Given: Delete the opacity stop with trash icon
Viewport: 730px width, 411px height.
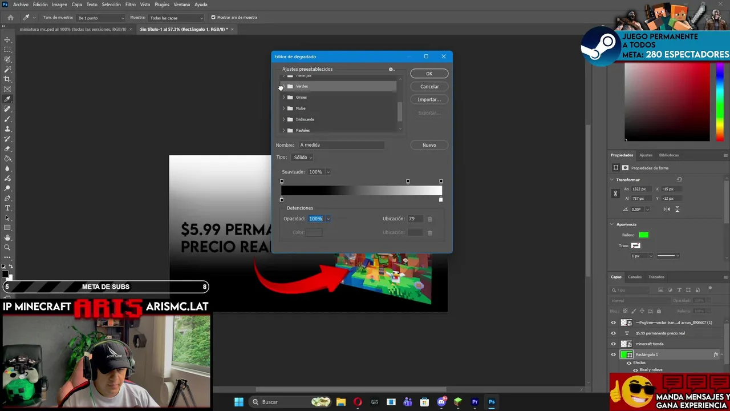Looking at the screenshot, I should point(429,219).
